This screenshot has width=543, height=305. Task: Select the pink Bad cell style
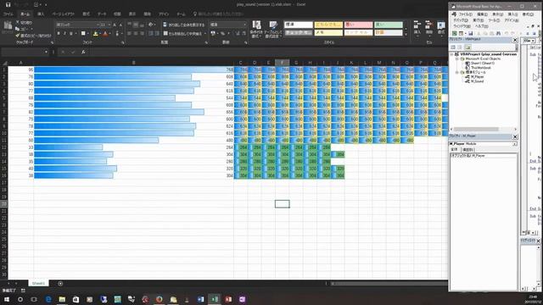click(358, 25)
